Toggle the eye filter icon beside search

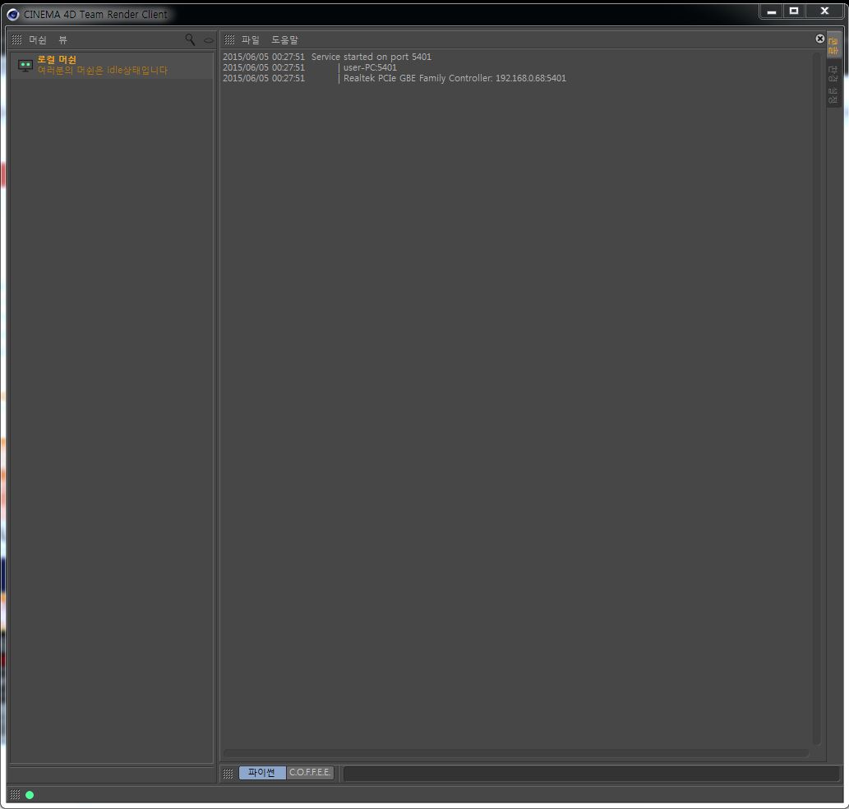coord(209,40)
